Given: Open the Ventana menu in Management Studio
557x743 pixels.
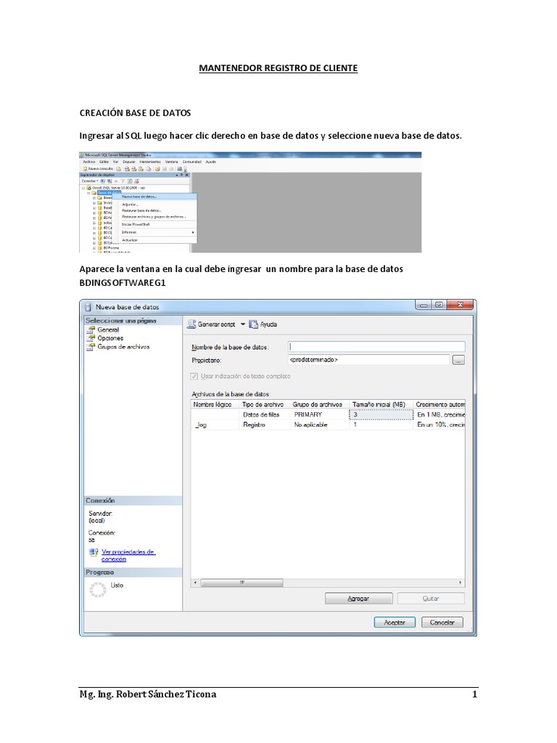Looking at the screenshot, I should tap(171, 162).
